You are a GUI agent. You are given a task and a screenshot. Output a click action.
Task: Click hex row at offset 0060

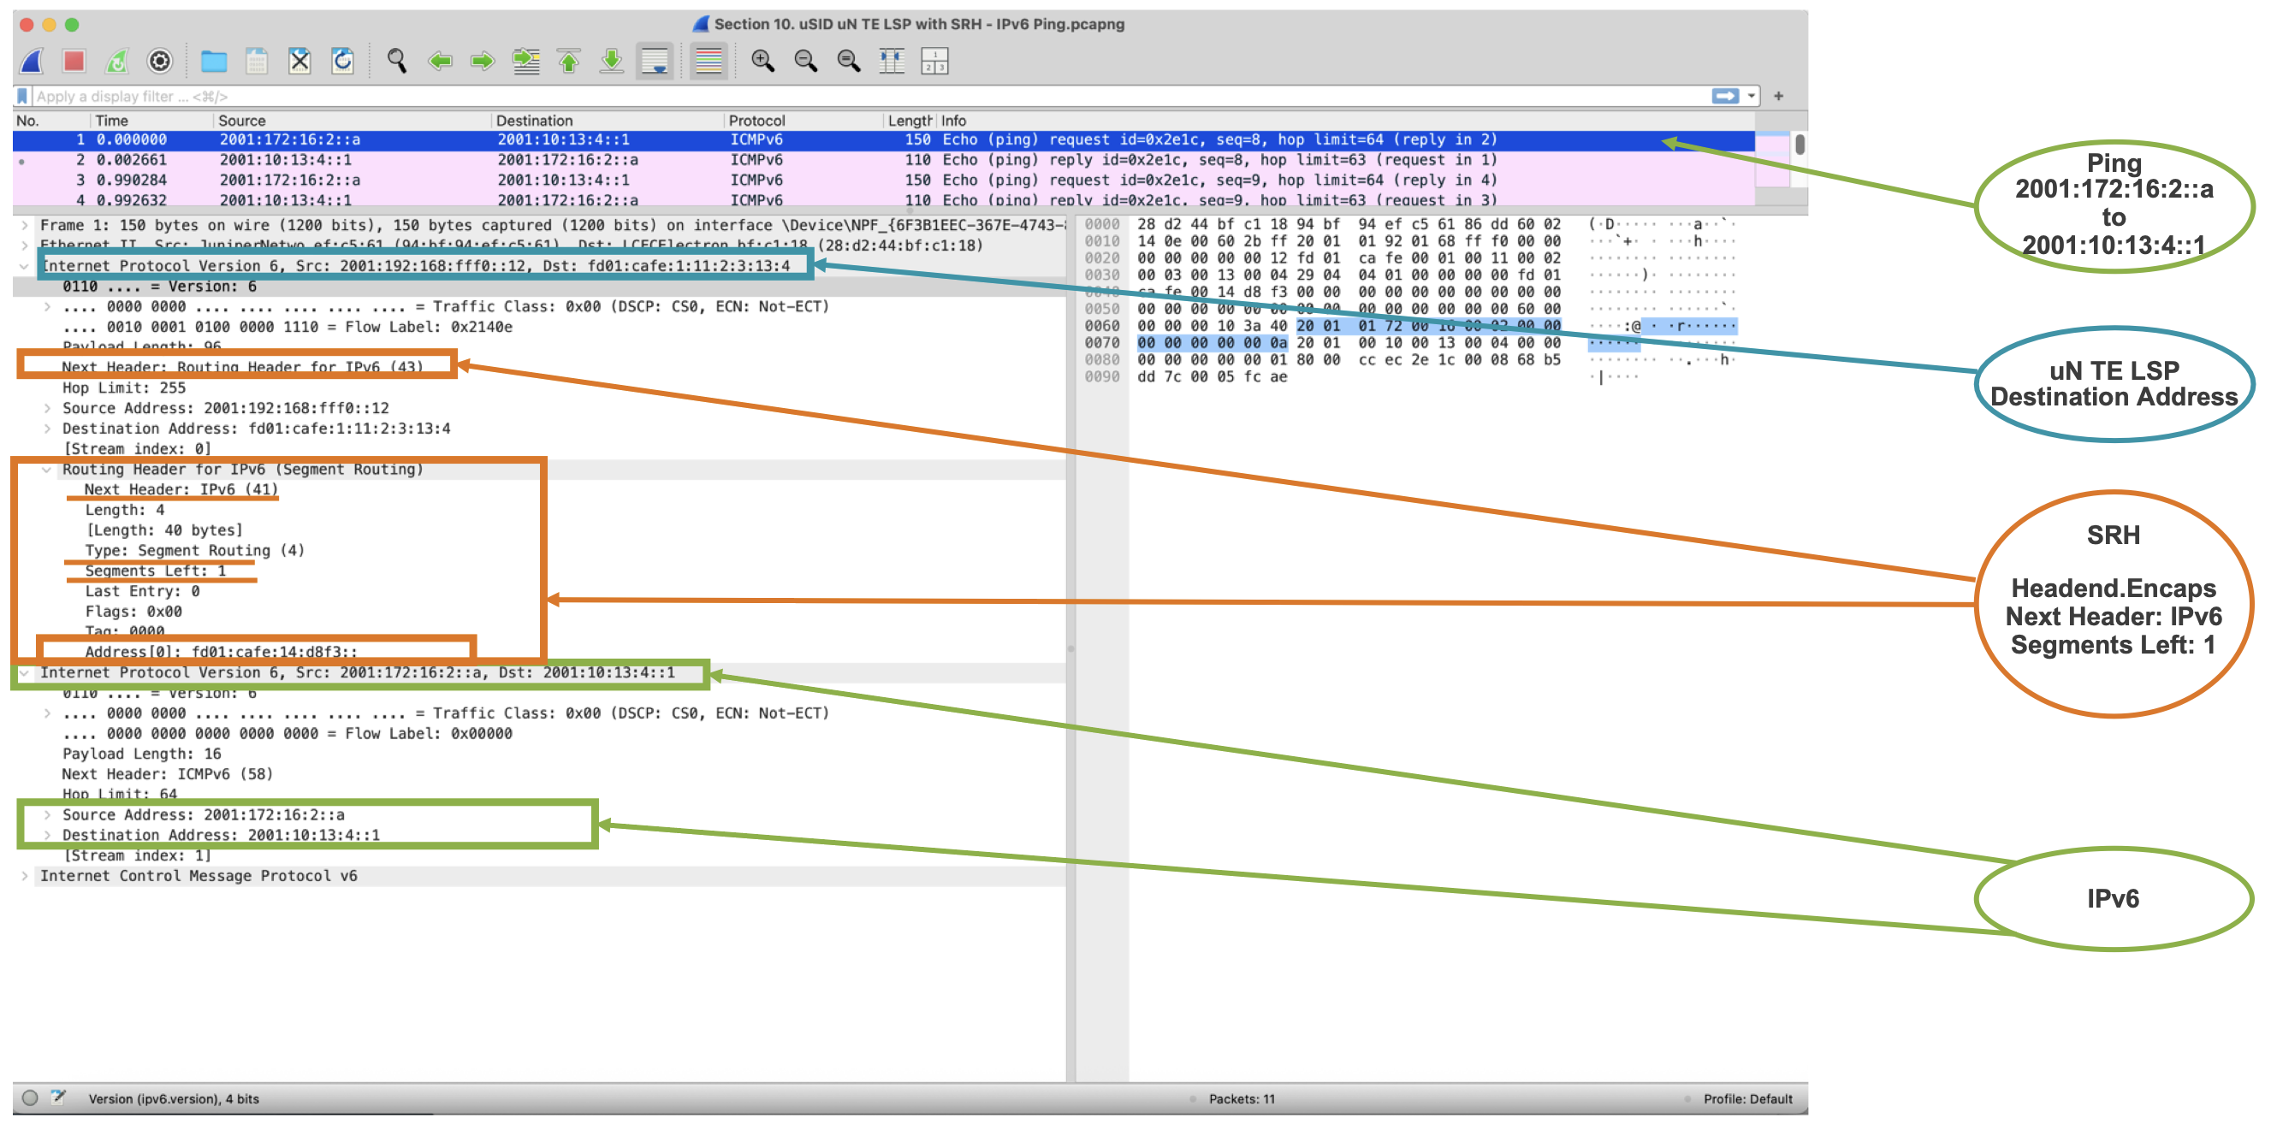click(1349, 326)
